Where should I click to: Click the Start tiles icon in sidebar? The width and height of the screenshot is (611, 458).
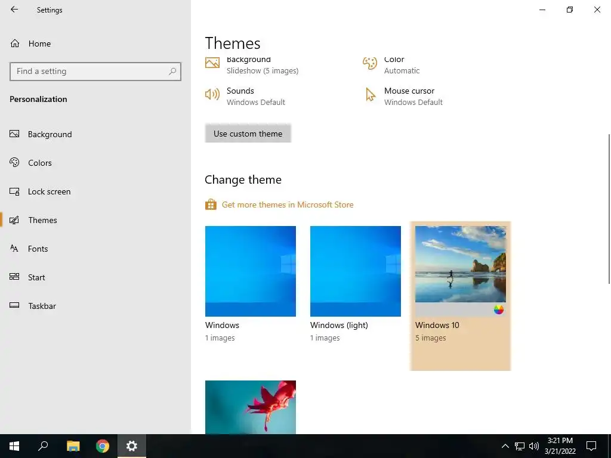(14, 277)
